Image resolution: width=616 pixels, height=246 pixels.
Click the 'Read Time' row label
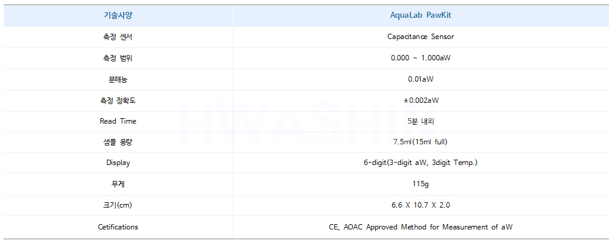(118, 122)
